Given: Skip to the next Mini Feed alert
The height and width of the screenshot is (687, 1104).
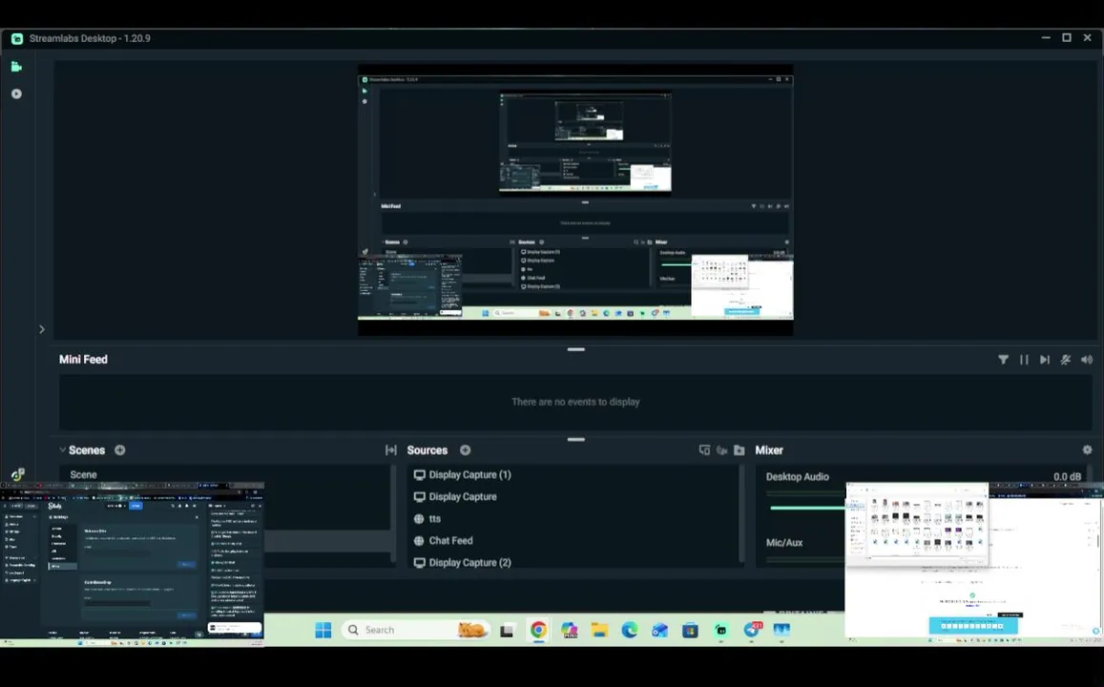Looking at the screenshot, I should (x=1045, y=360).
